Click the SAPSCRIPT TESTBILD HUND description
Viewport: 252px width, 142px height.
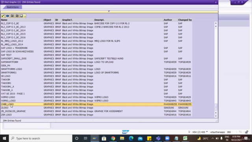click(109, 59)
